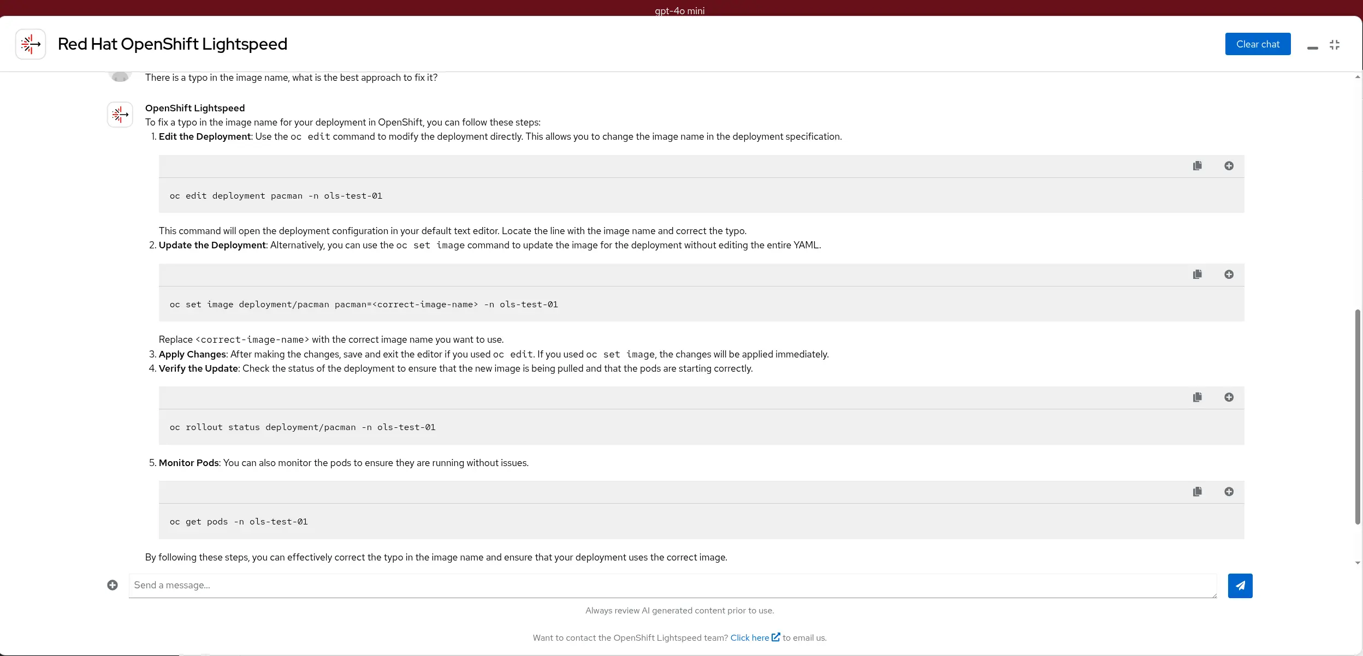The width and height of the screenshot is (1363, 656).
Task: Click plus icon on oc rollout status block
Action: click(1229, 397)
